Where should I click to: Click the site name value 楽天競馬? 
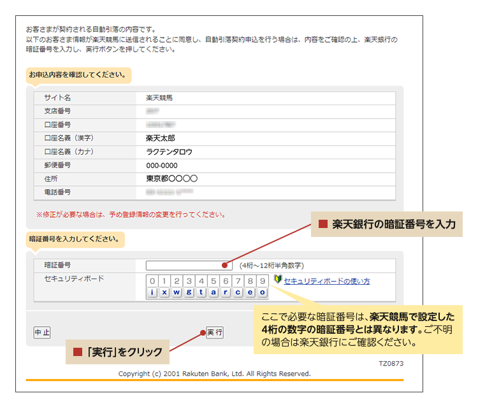[x=159, y=98]
